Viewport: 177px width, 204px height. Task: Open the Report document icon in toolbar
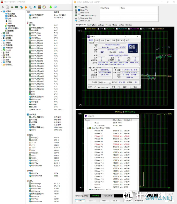point(7,7)
